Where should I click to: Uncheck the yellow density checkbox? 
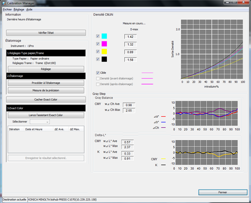coord(98,51)
